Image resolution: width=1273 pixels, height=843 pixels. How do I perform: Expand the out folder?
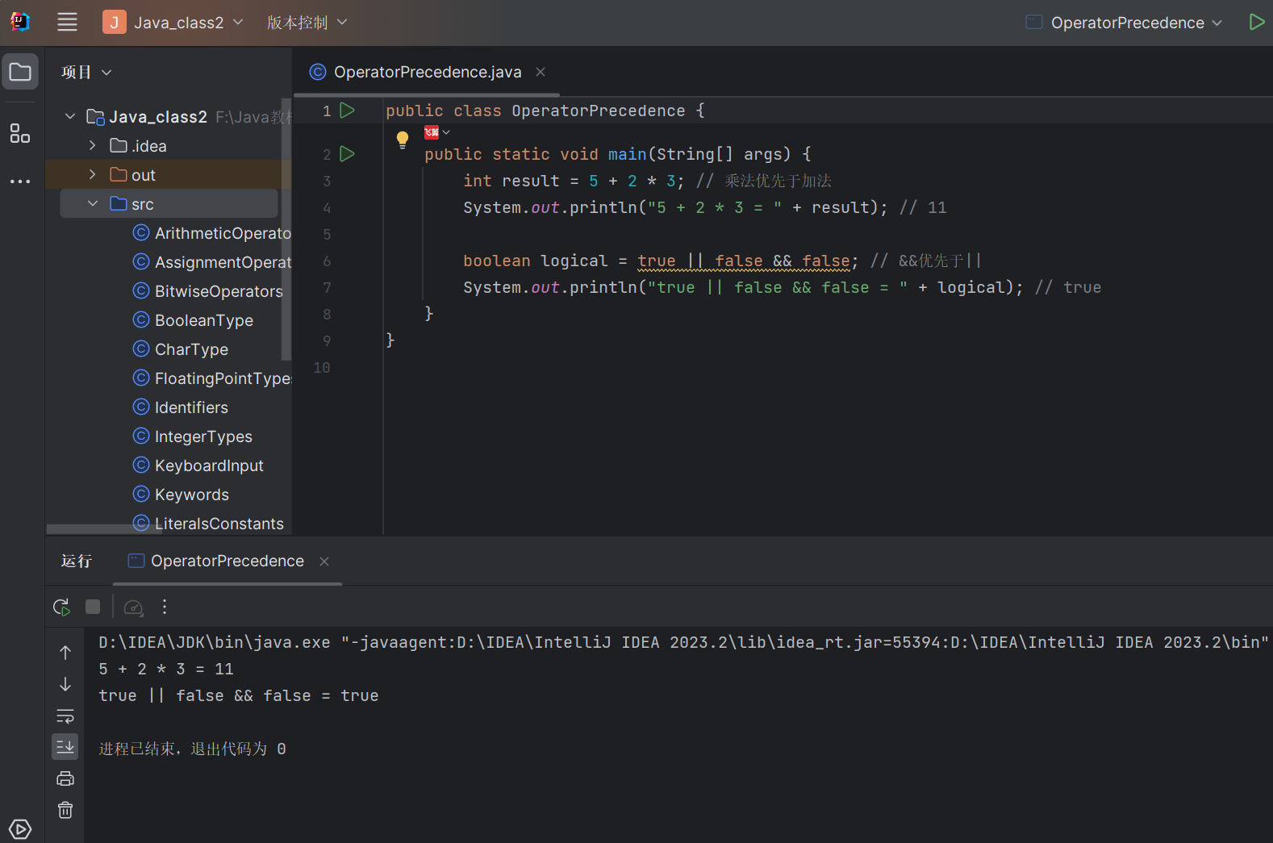tap(93, 175)
